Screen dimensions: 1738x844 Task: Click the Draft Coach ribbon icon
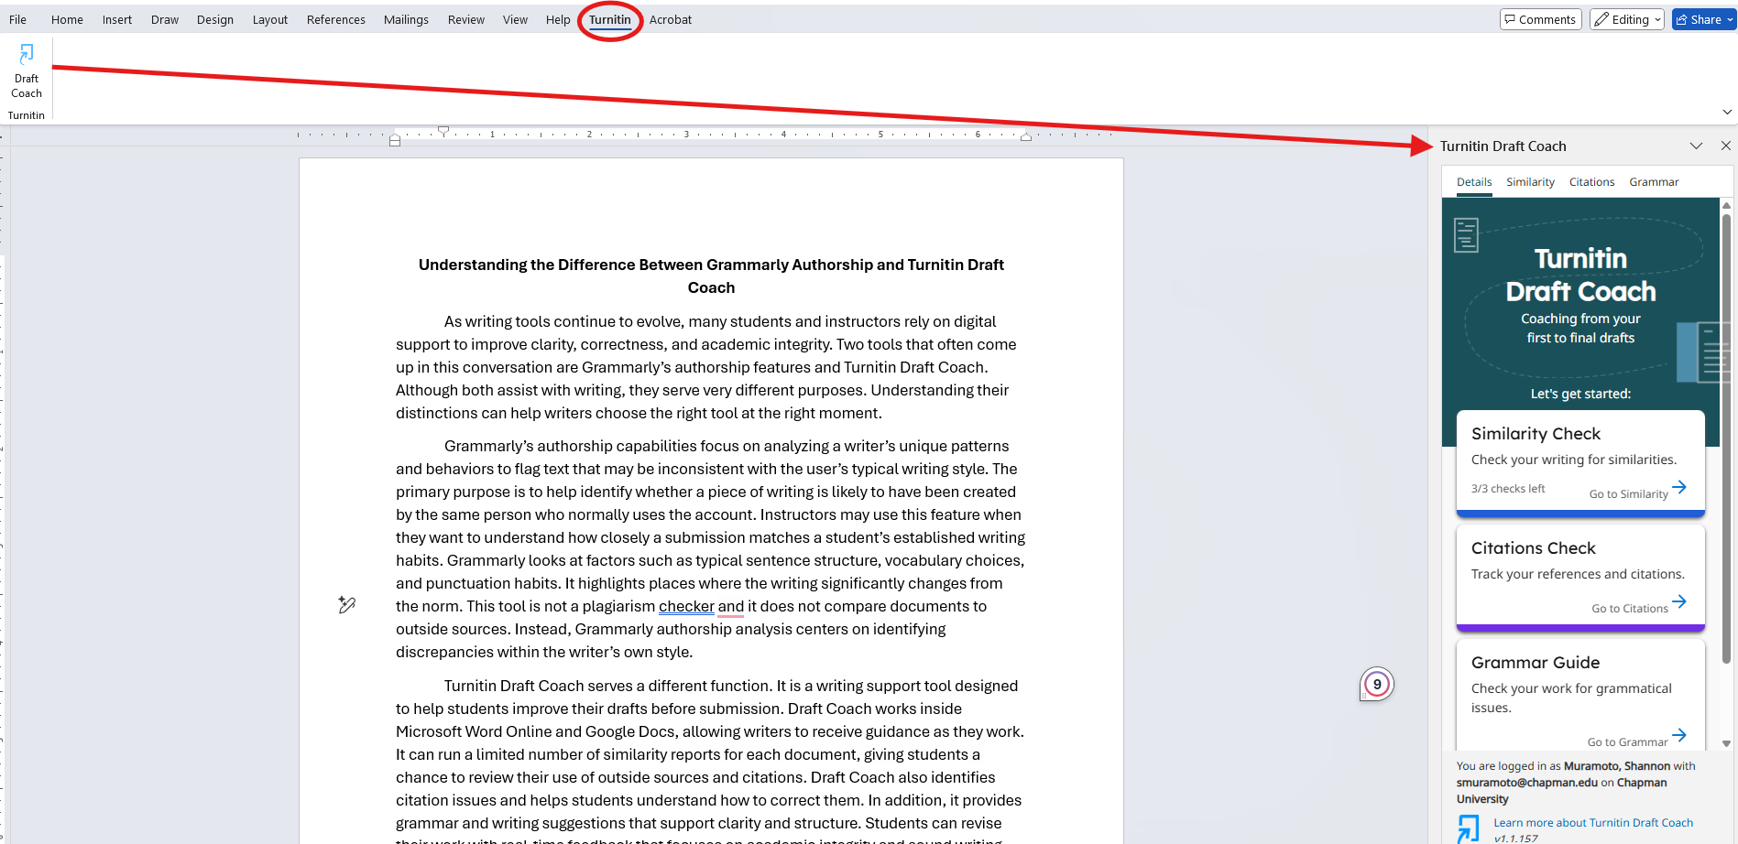pyautogui.click(x=27, y=70)
